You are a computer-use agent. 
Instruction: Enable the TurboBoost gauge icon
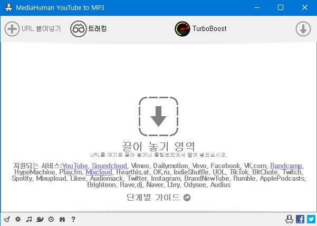point(182,29)
